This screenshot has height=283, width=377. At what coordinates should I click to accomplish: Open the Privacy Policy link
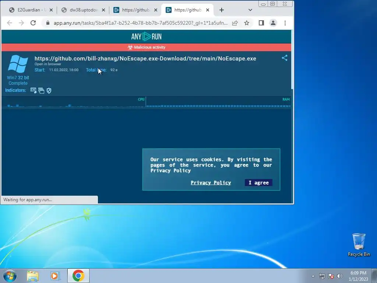211,183
